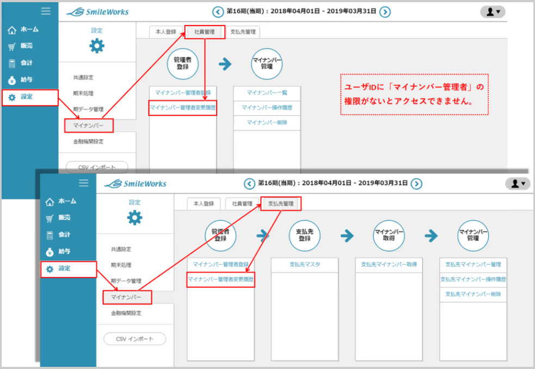The image size is (535, 369).
Task: Go to the previous fiscal period in the upper screen
Action: point(218,12)
